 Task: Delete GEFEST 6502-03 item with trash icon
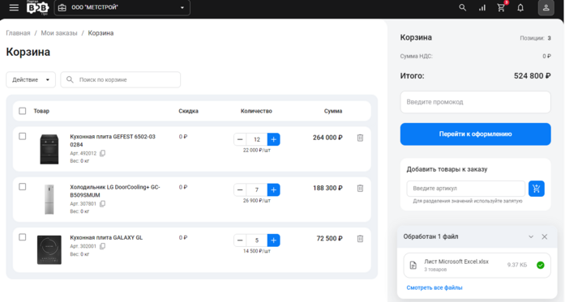point(360,138)
